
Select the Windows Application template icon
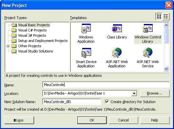86,28
